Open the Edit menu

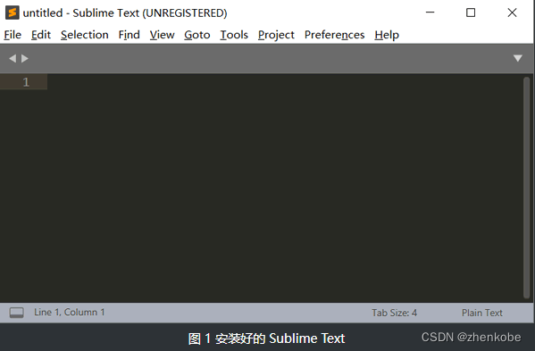point(41,35)
